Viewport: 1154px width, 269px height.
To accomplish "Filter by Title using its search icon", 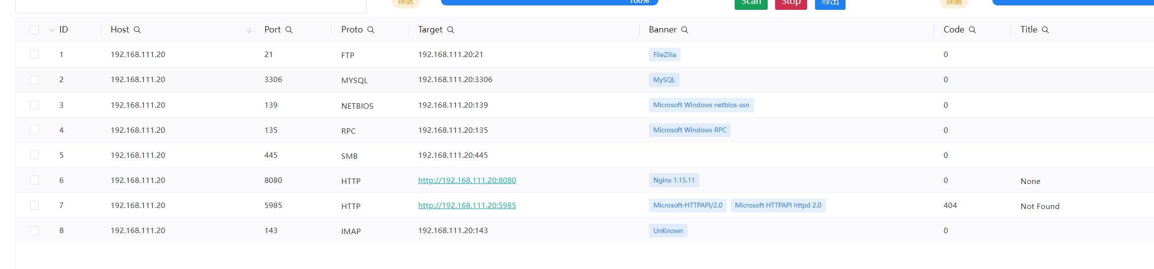I will click(1045, 30).
